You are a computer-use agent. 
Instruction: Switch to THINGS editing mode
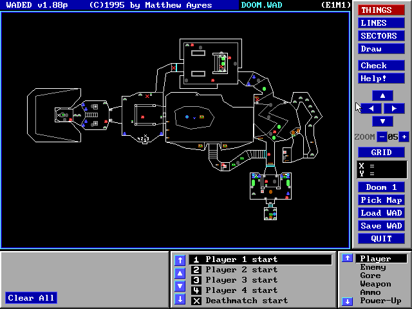381,10
